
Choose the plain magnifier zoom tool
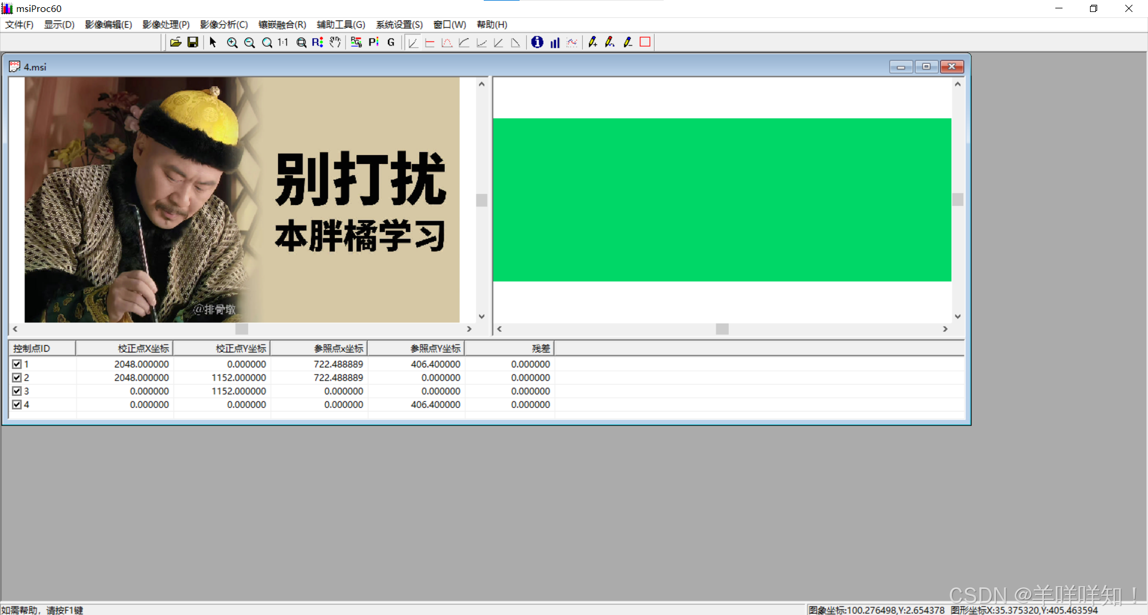267,42
